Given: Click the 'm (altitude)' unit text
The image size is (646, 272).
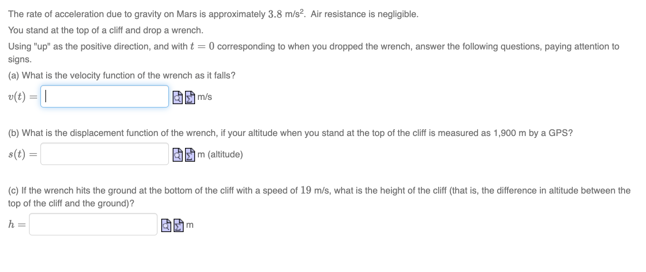Looking at the screenshot, I should [x=220, y=155].
